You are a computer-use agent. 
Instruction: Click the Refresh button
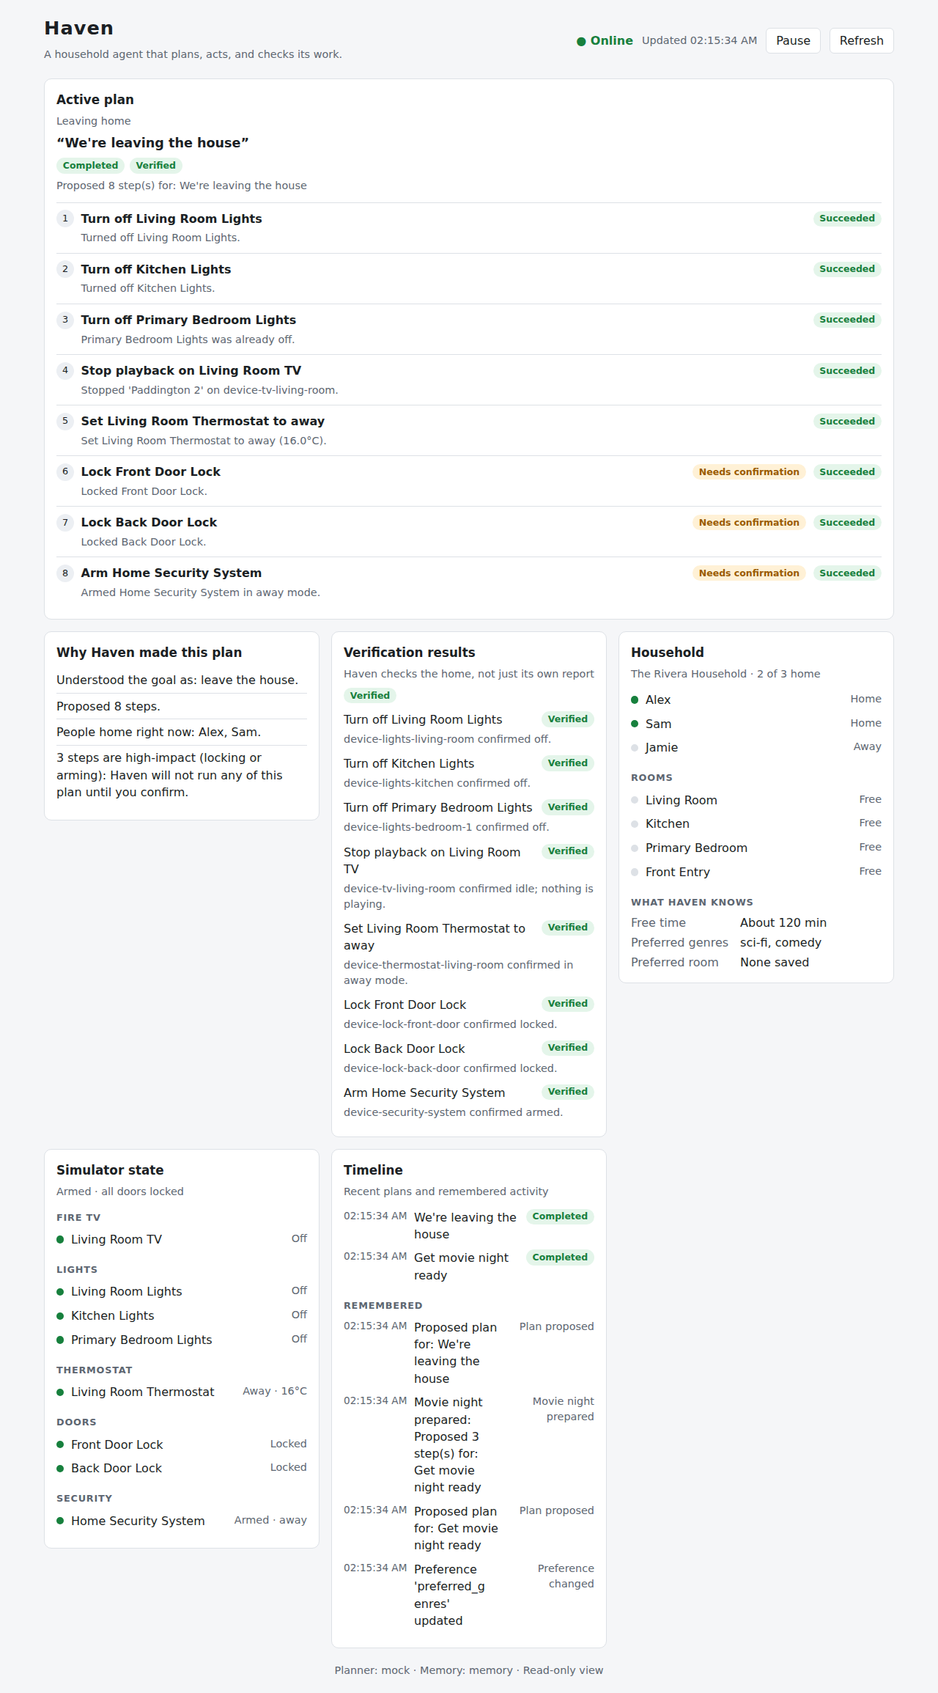pyautogui.click(x=861, y=41)
